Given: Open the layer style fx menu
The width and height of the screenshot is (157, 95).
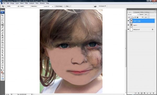Looking at the screenshot, I should pyautogui.click(x=139, y=93).
